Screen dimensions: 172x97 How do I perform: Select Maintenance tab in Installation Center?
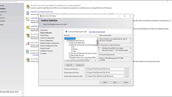click(x=3, y=12)
